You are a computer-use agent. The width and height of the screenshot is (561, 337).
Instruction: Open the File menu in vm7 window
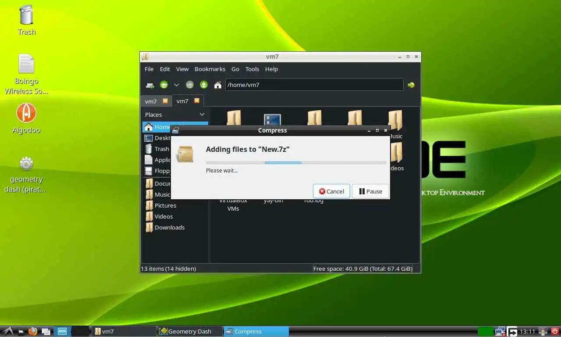[149, 69]
